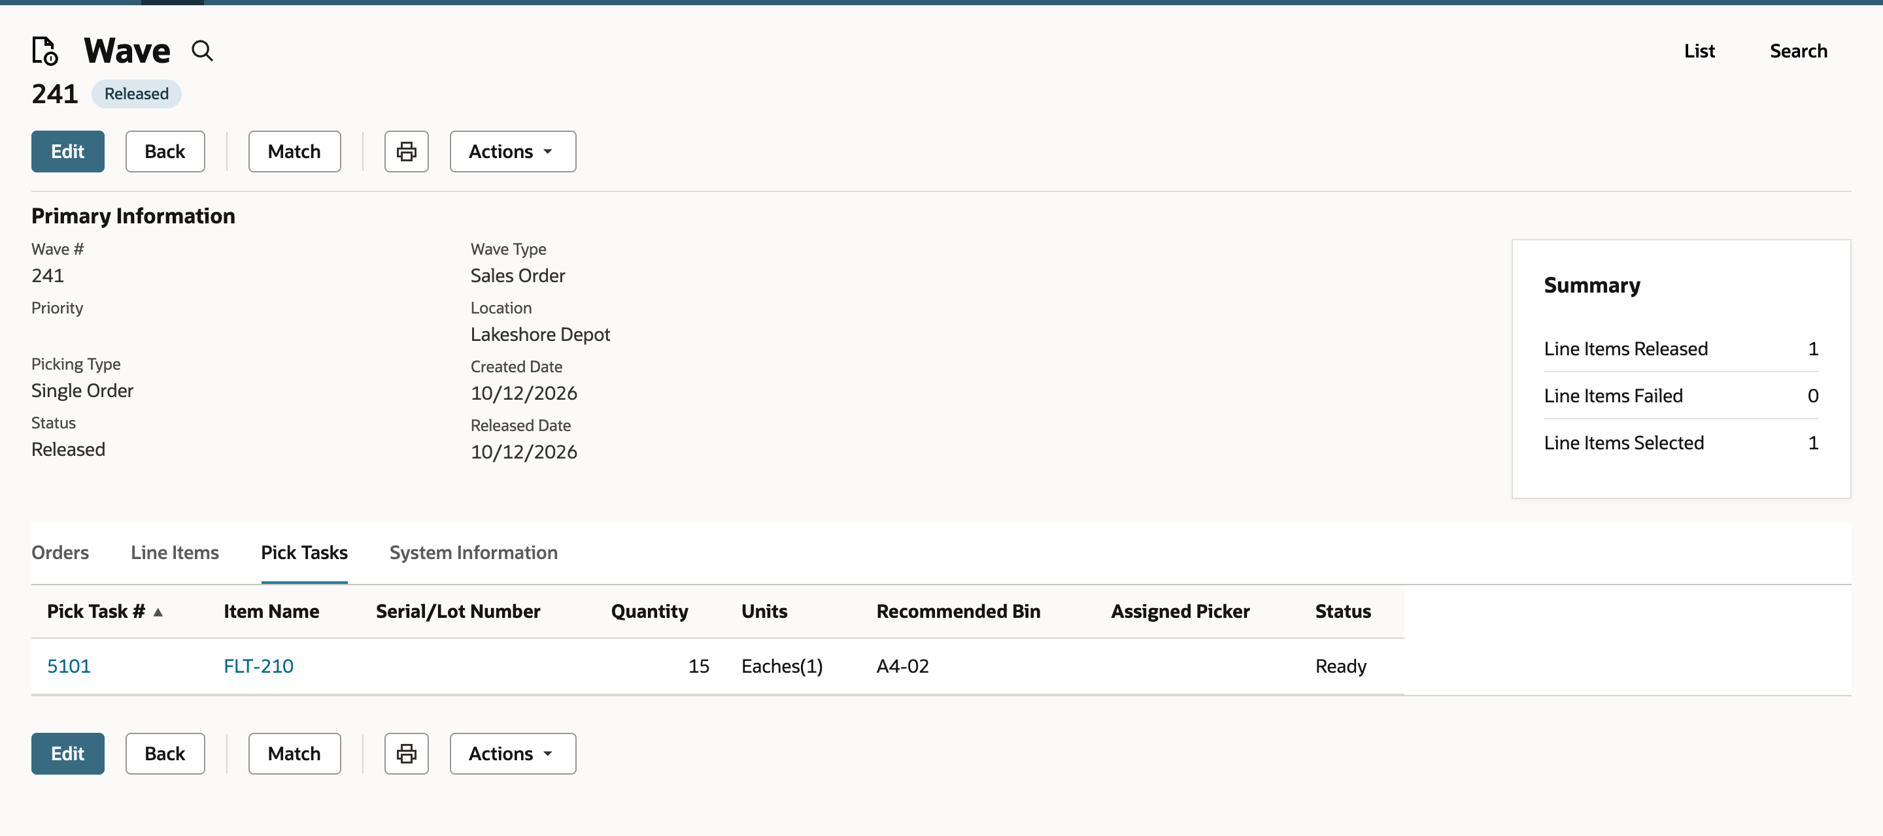Expand the top Actions dropdown
The height and width of the screenshot is (836, 1883).
pos(513,152)
